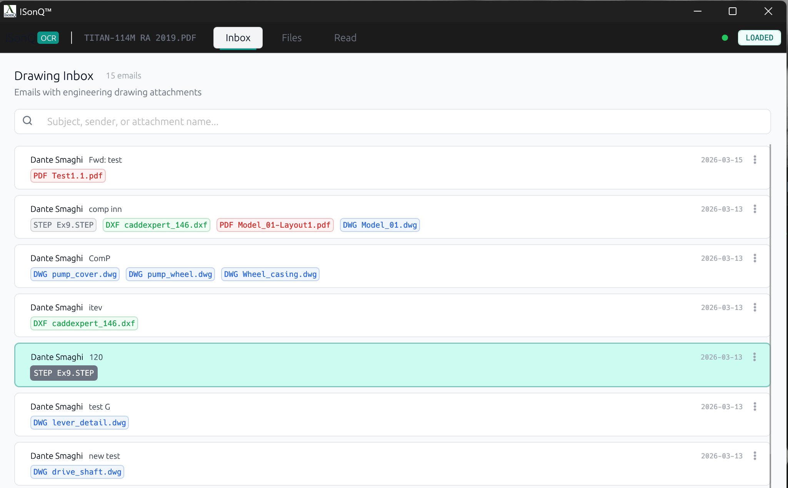Open the DWG pump_wheel.dwg attachment
The width and height of the screenshot is (788, 488).
click(170, 274)
